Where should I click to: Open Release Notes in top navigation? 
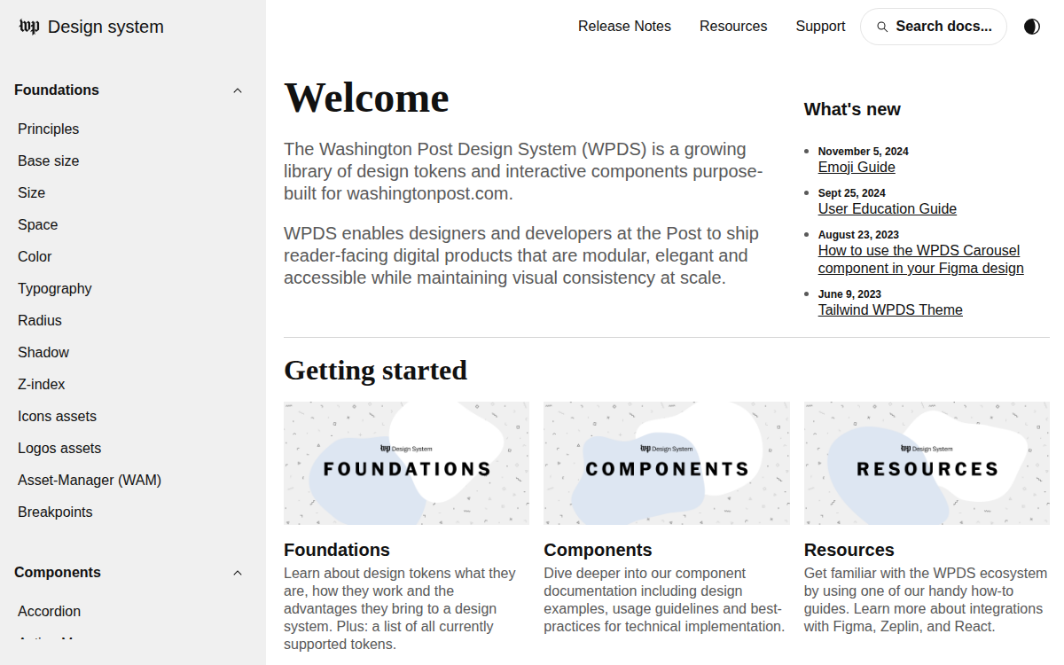point(624,27)
